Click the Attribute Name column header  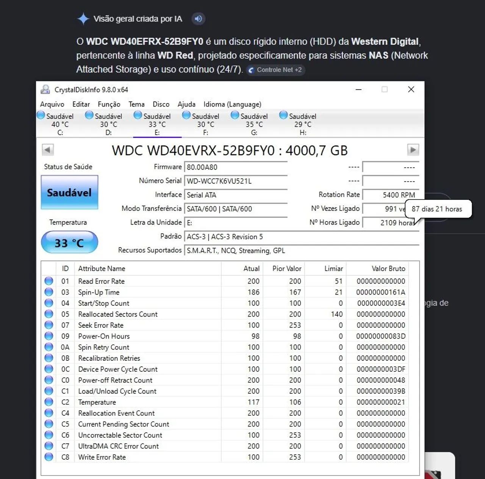pyautogui.click(x=148, y=269)
